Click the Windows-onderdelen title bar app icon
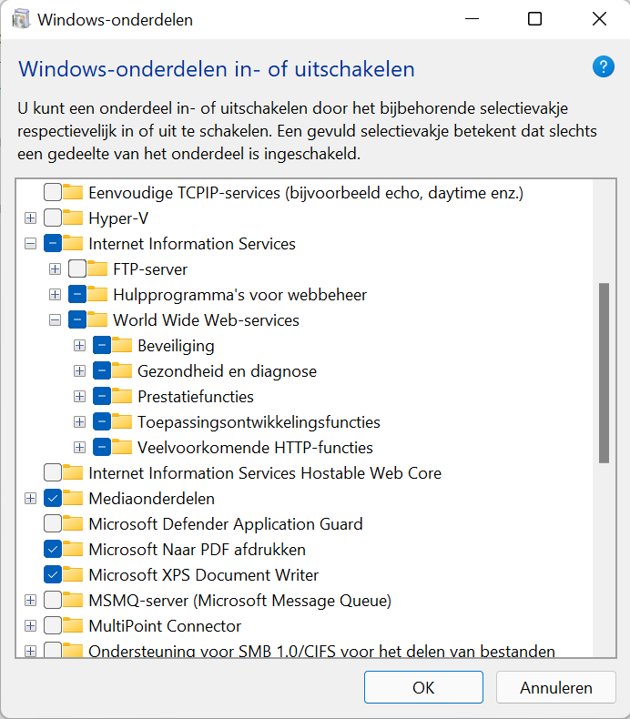Screen dimensions: 630x719 pos(21,20)
